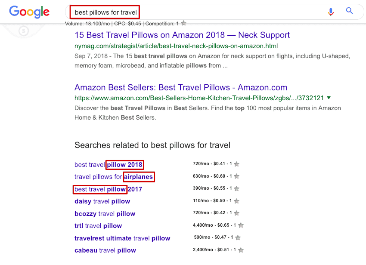Click the magnifying glass search icon

tap(350, 11)
